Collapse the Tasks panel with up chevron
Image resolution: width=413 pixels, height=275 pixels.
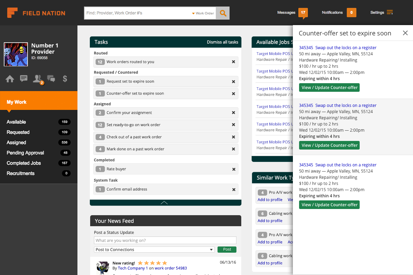[x=164, y=203]
